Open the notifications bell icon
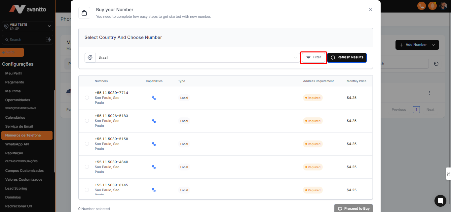This screenshot has height=212, width=451. pos(432,6)
